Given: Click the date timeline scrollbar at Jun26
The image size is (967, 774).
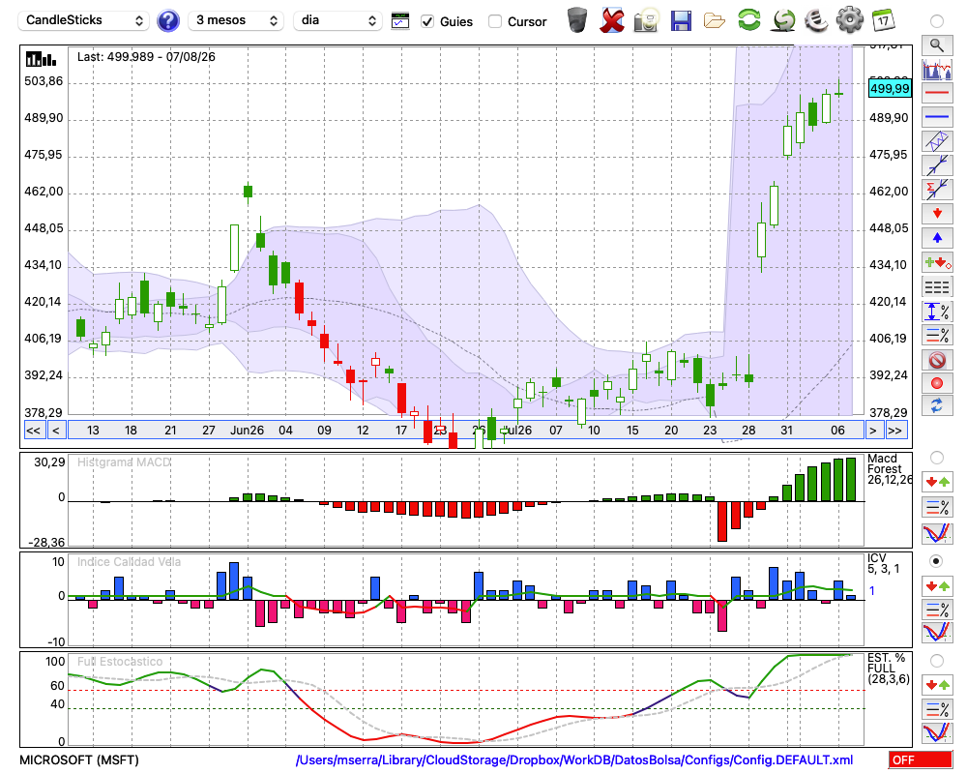Looking at the screenshot, I should [x=247, y=431].
